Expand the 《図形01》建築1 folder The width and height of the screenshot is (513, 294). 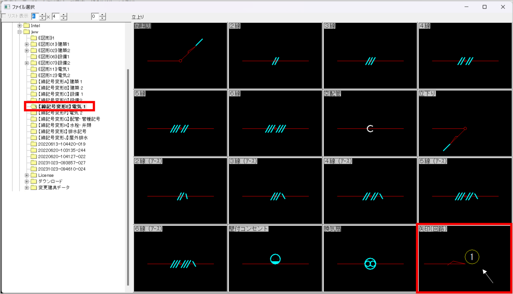click(x=27, y=44)
